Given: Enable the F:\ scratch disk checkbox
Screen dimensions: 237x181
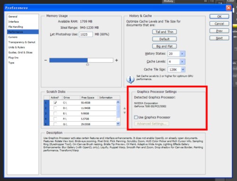Looking at the screenshot, I should point(55,119).
